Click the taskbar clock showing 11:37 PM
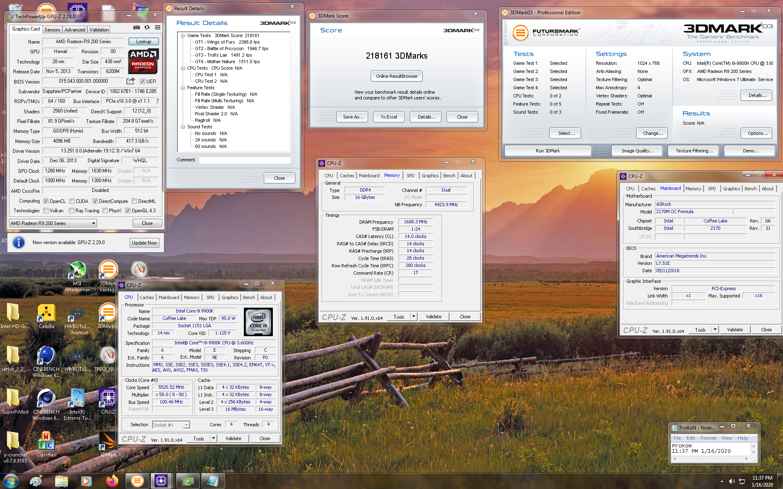This screenshot has width=783, height=489. point(762,481)
